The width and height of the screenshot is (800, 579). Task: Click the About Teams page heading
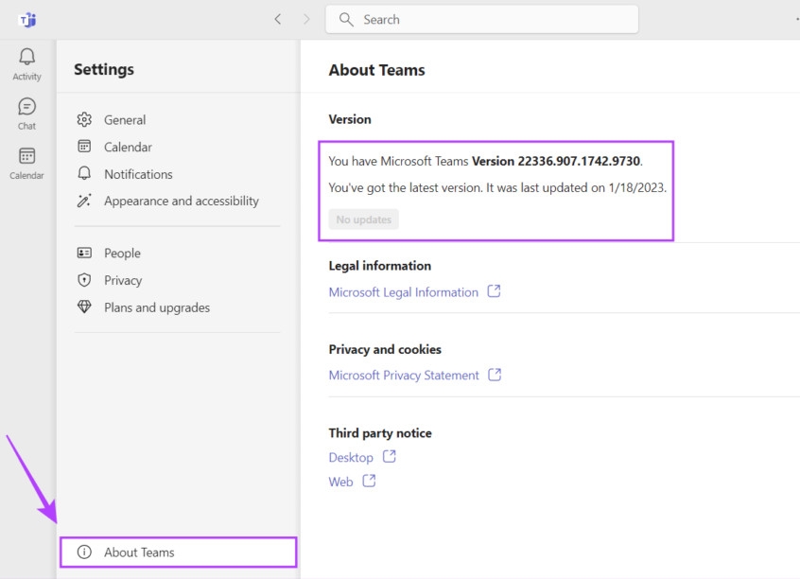376,70
